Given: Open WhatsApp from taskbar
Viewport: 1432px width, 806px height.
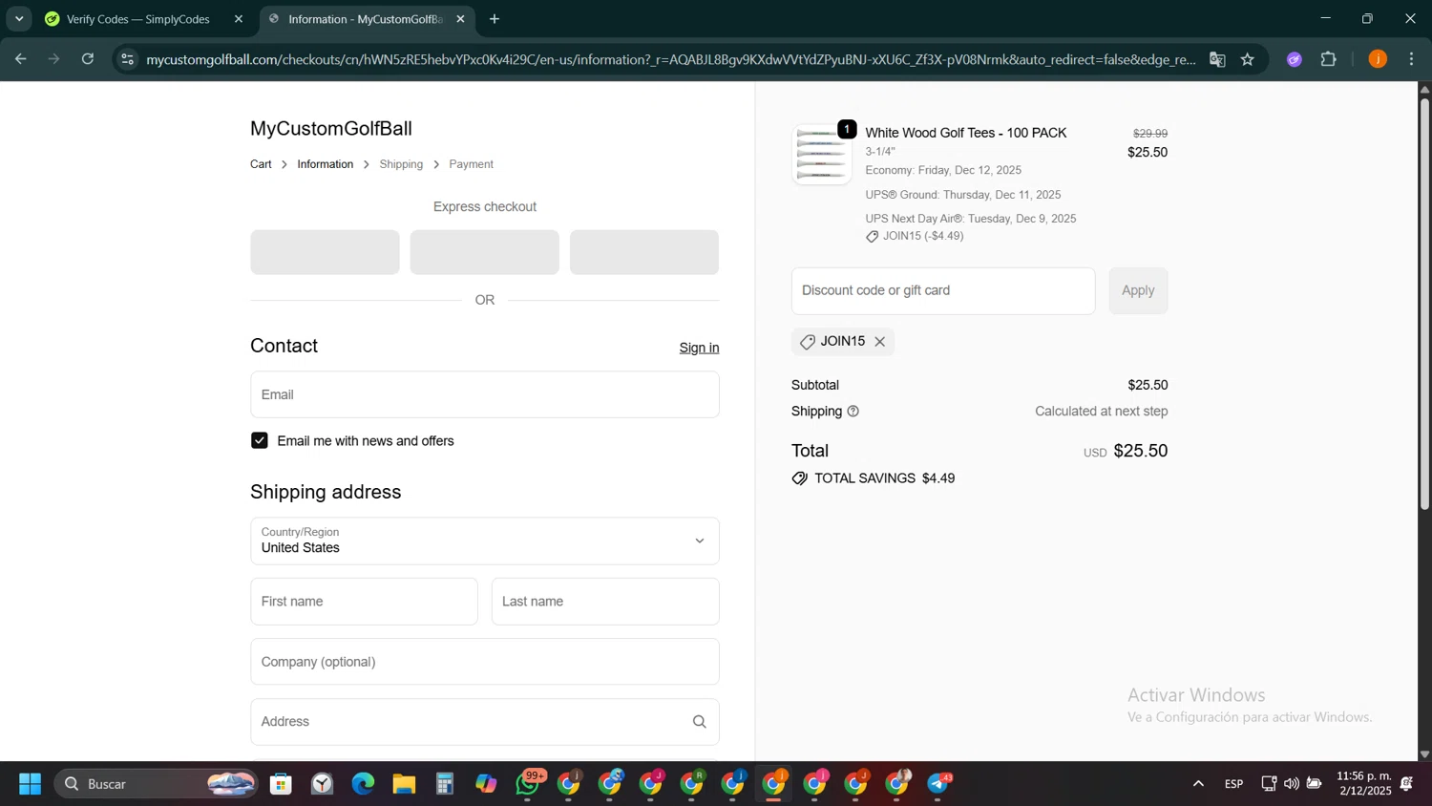Looking at the screenshot, I should point(528,784).
